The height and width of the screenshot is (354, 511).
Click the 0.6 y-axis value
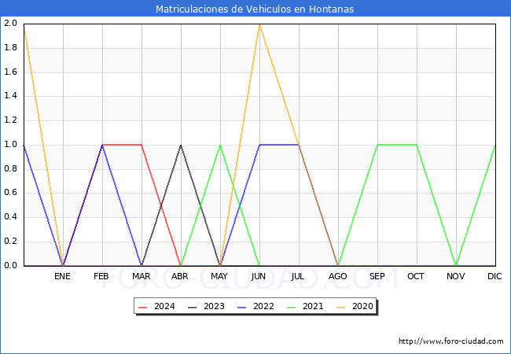click(x=10, y=193)
